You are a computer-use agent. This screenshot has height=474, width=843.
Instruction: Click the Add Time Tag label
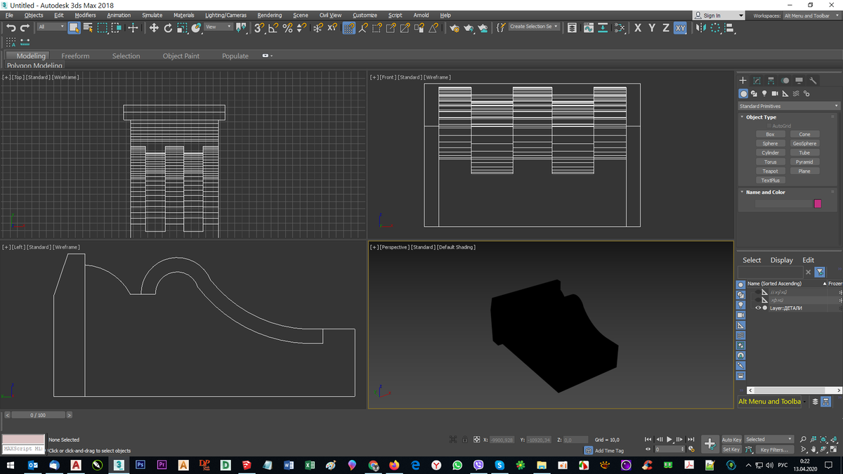[x=609, y=451]
